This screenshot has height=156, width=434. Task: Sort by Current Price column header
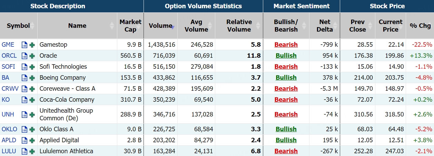click(391, 26)
